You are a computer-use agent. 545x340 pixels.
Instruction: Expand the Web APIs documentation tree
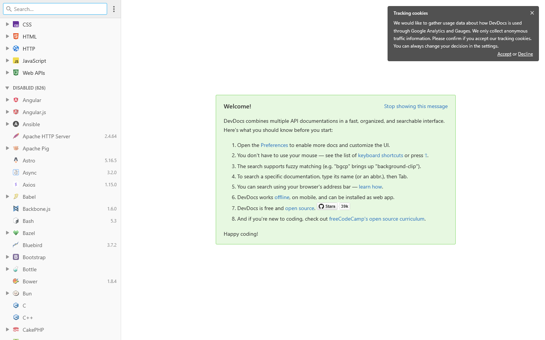click(x=7, y=73)
